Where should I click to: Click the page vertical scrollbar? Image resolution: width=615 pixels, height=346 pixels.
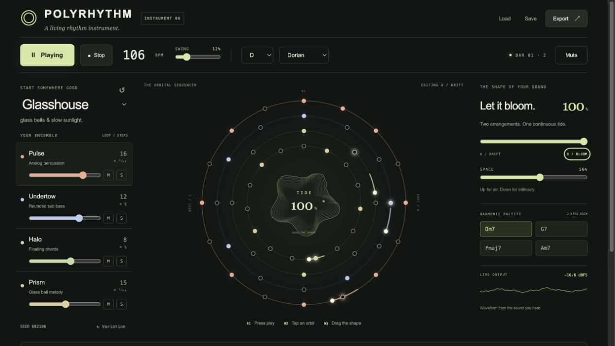pos(612,126)
